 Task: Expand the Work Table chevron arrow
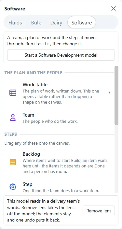coord(109,93)
